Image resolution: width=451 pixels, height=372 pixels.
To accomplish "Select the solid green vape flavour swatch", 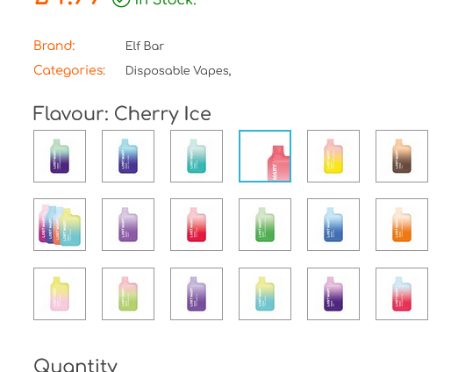I will [x=265, y=225].
